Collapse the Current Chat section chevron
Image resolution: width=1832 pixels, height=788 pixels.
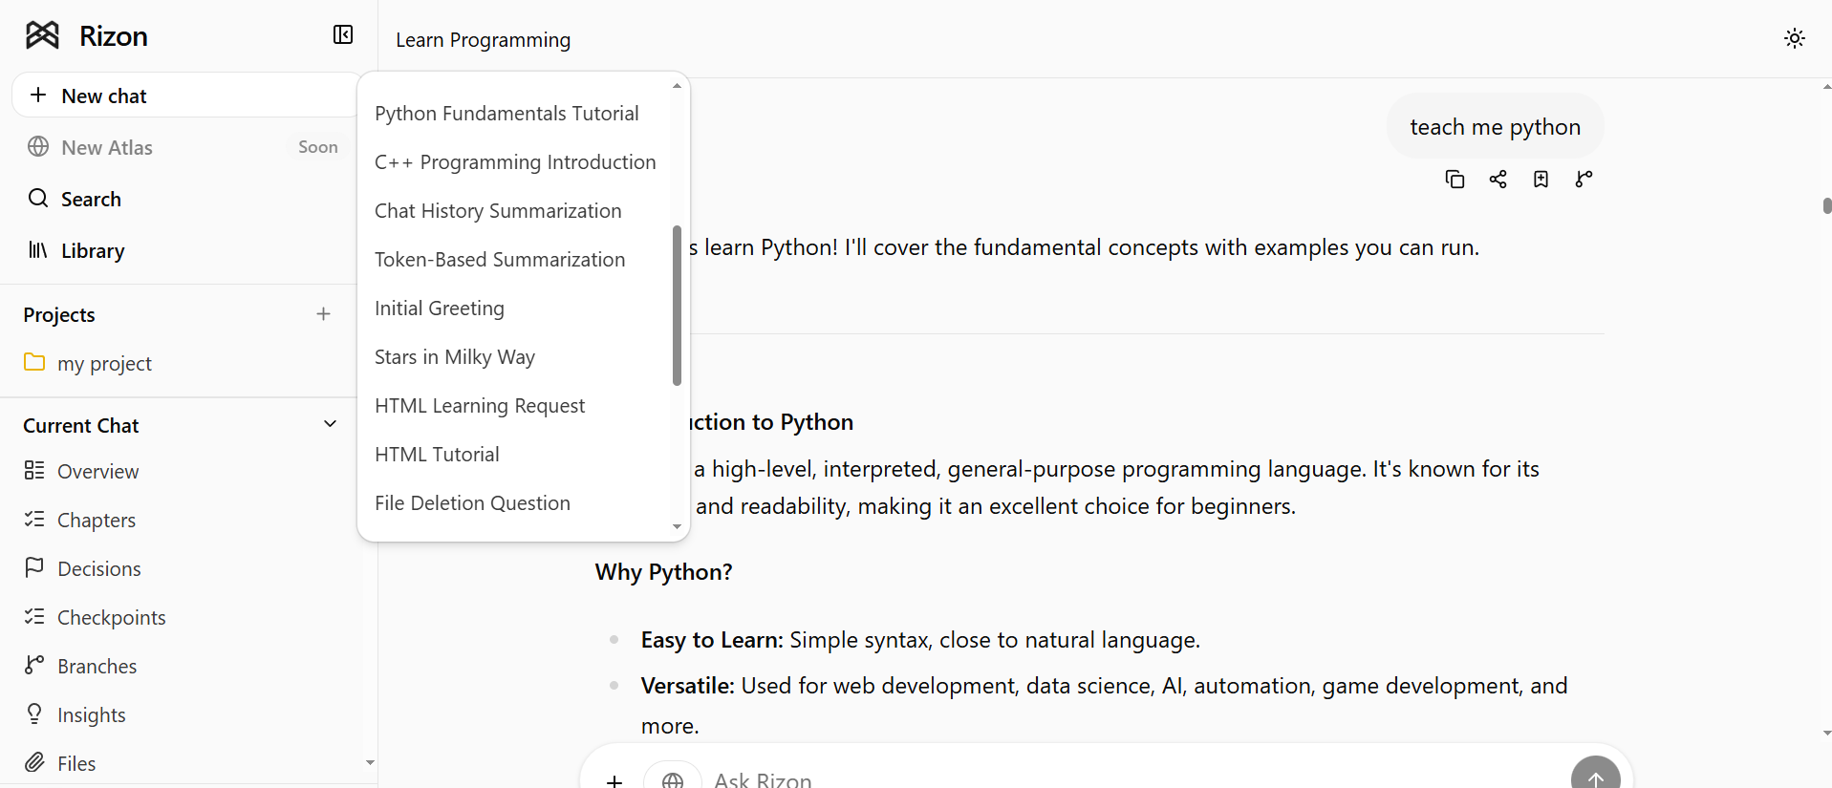pos(330,424)
